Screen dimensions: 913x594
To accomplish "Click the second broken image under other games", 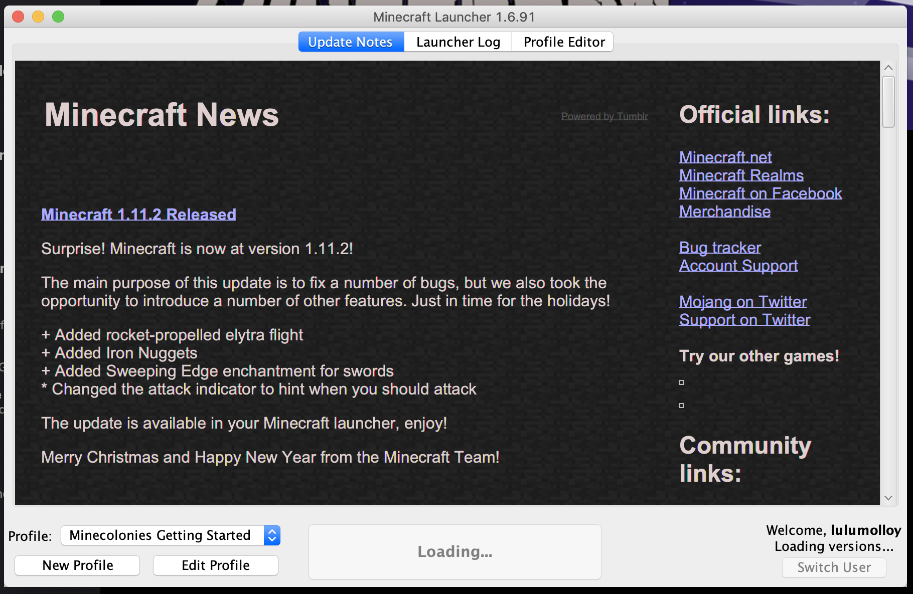I will (681, 406).
